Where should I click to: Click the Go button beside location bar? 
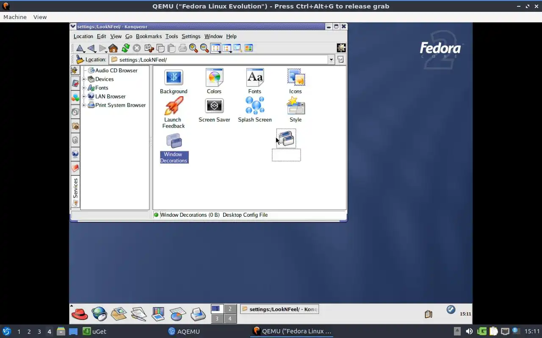point(340,60)
